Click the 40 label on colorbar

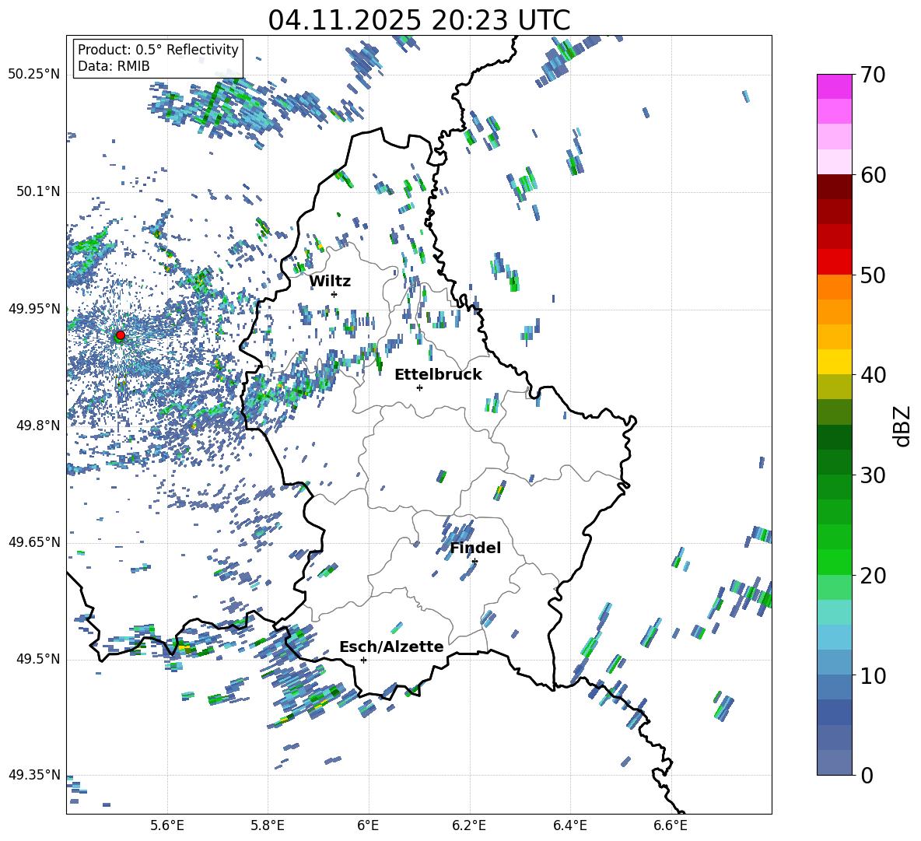click(873, 375)
